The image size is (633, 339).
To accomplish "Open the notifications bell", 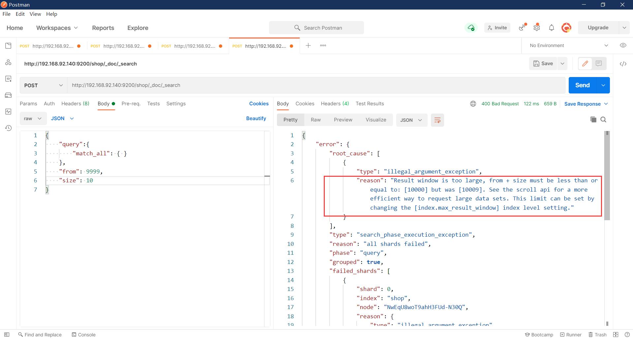I will 551,28.
